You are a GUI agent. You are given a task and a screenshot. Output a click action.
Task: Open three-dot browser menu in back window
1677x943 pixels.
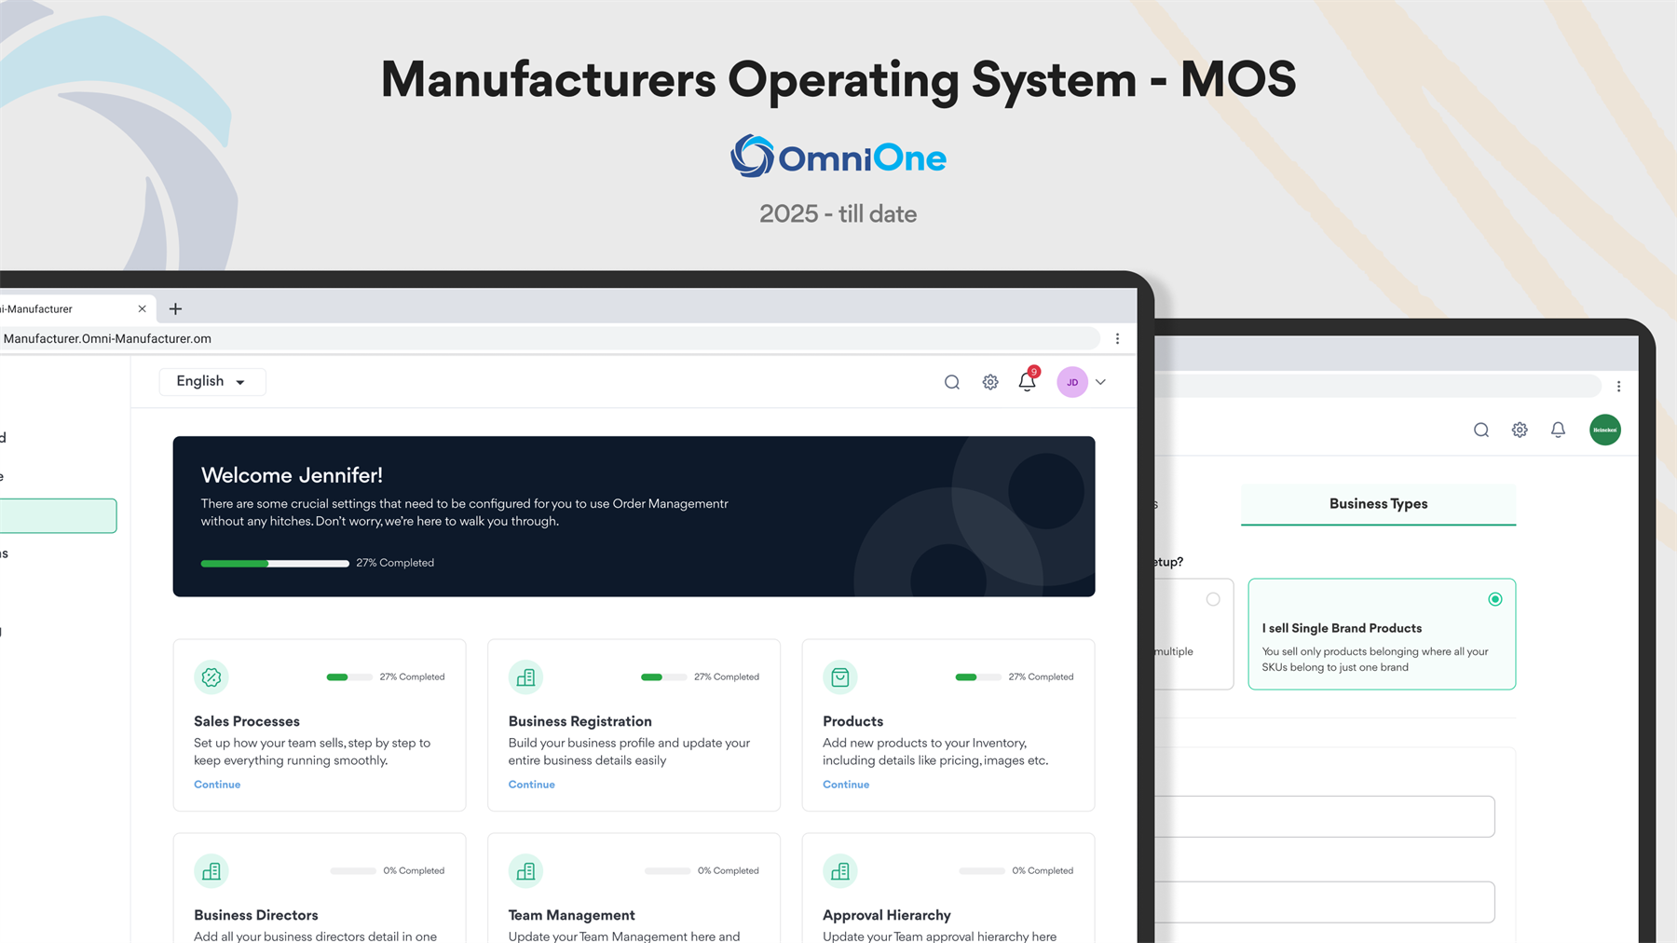pos(1619,386)
